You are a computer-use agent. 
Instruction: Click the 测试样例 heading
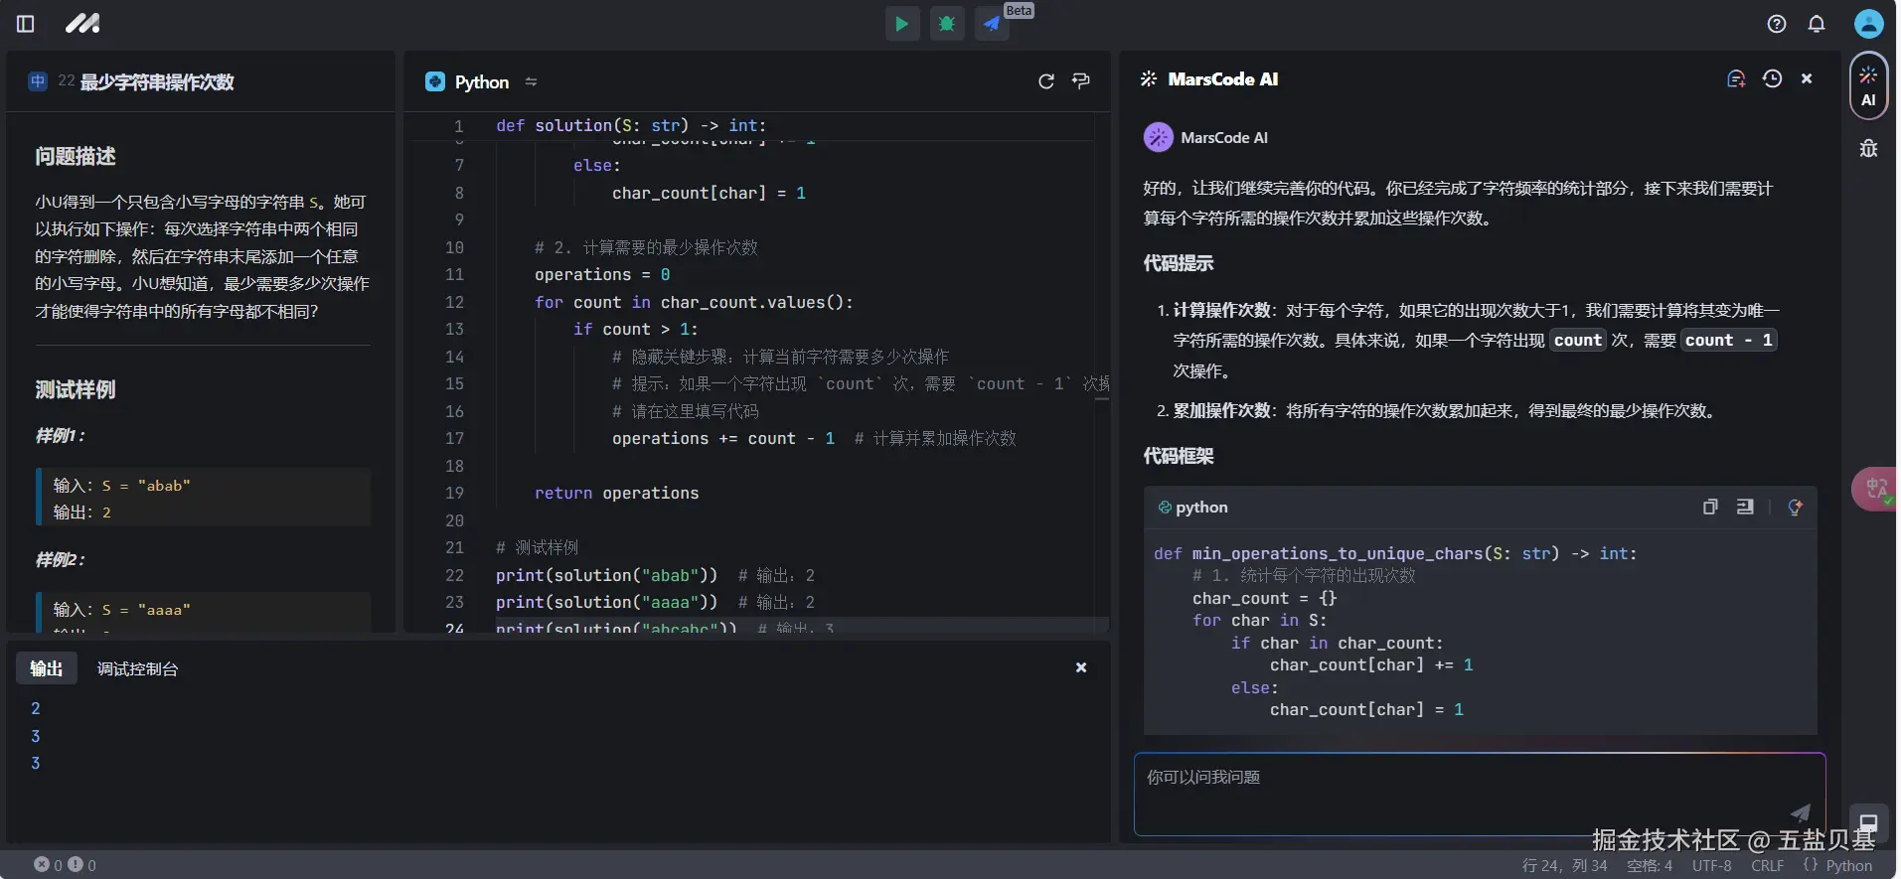(x=76, y=389)
